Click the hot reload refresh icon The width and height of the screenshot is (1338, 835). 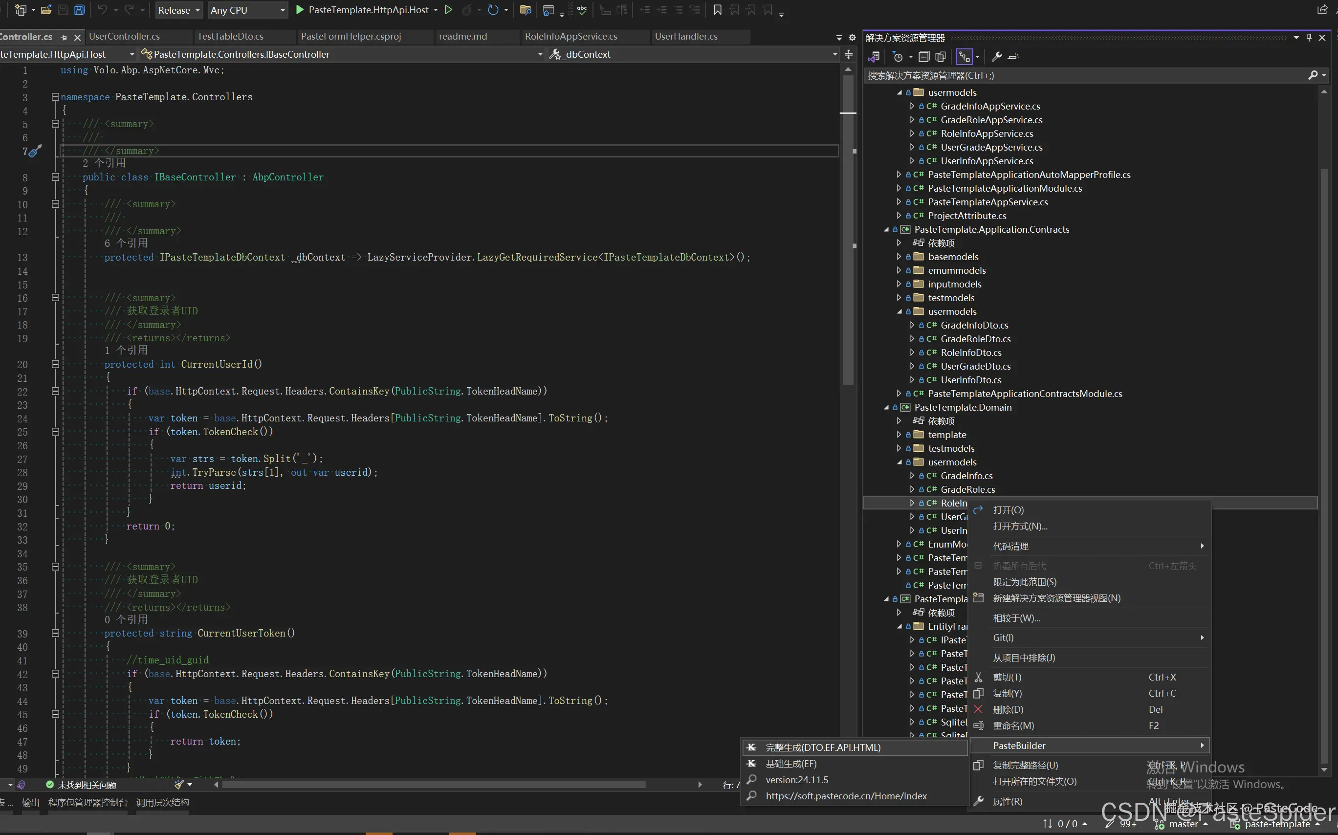(493, 10)
